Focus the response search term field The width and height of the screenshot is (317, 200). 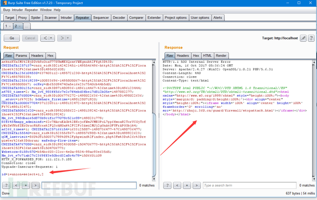pyautogui.click(x=249, y=185)
